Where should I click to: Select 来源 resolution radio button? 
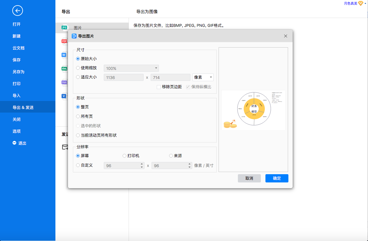pos(171,156)
